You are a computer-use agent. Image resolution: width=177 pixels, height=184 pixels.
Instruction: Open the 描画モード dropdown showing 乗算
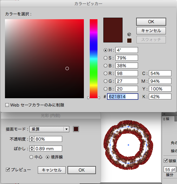coord(49,129)
